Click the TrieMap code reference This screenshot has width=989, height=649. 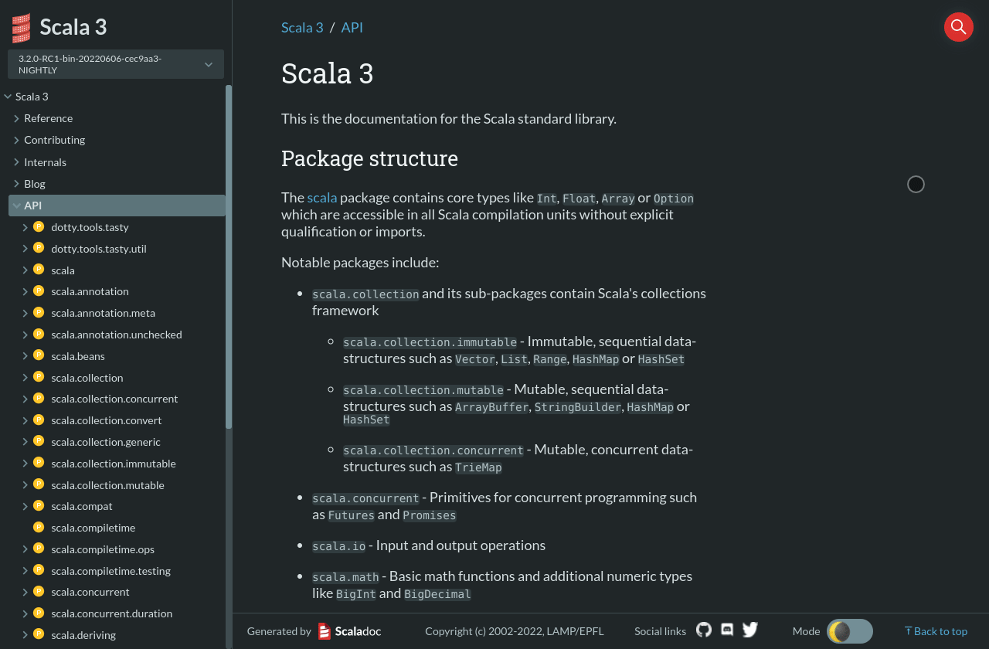point(478,467)
